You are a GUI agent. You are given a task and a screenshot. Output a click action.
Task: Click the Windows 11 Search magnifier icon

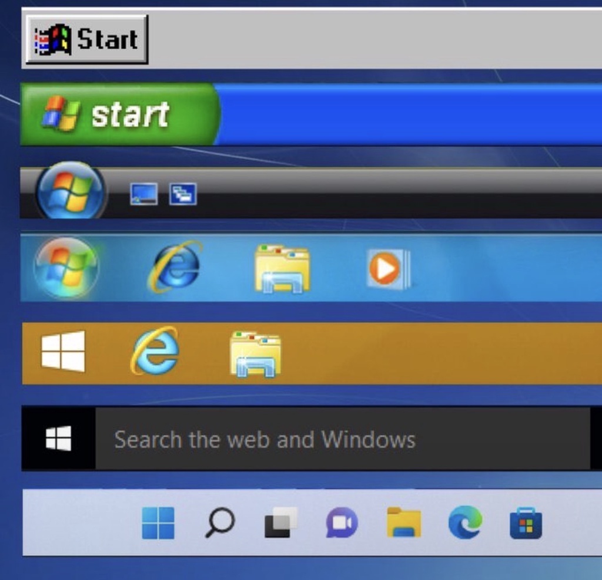coord(220,523)
